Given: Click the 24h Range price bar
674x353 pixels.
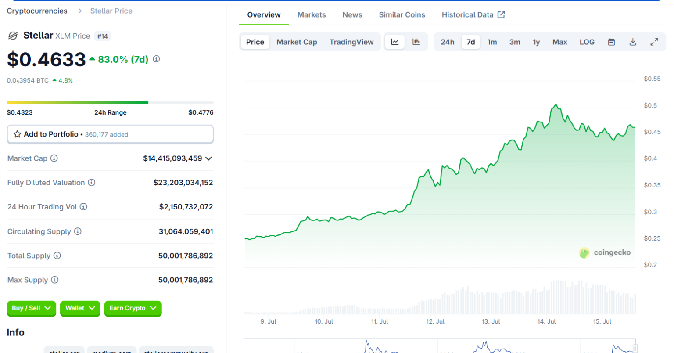Looking at the screenshot, I should 110,102.
